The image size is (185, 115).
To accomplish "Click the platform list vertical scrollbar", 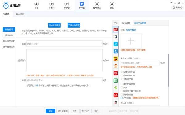I will pos(119,41).
